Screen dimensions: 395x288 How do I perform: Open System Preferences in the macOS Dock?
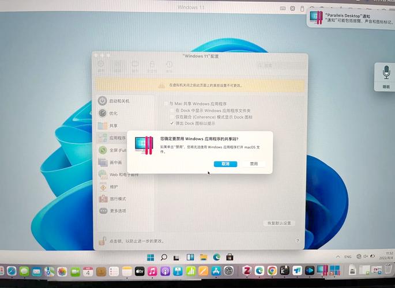[229, 271]
